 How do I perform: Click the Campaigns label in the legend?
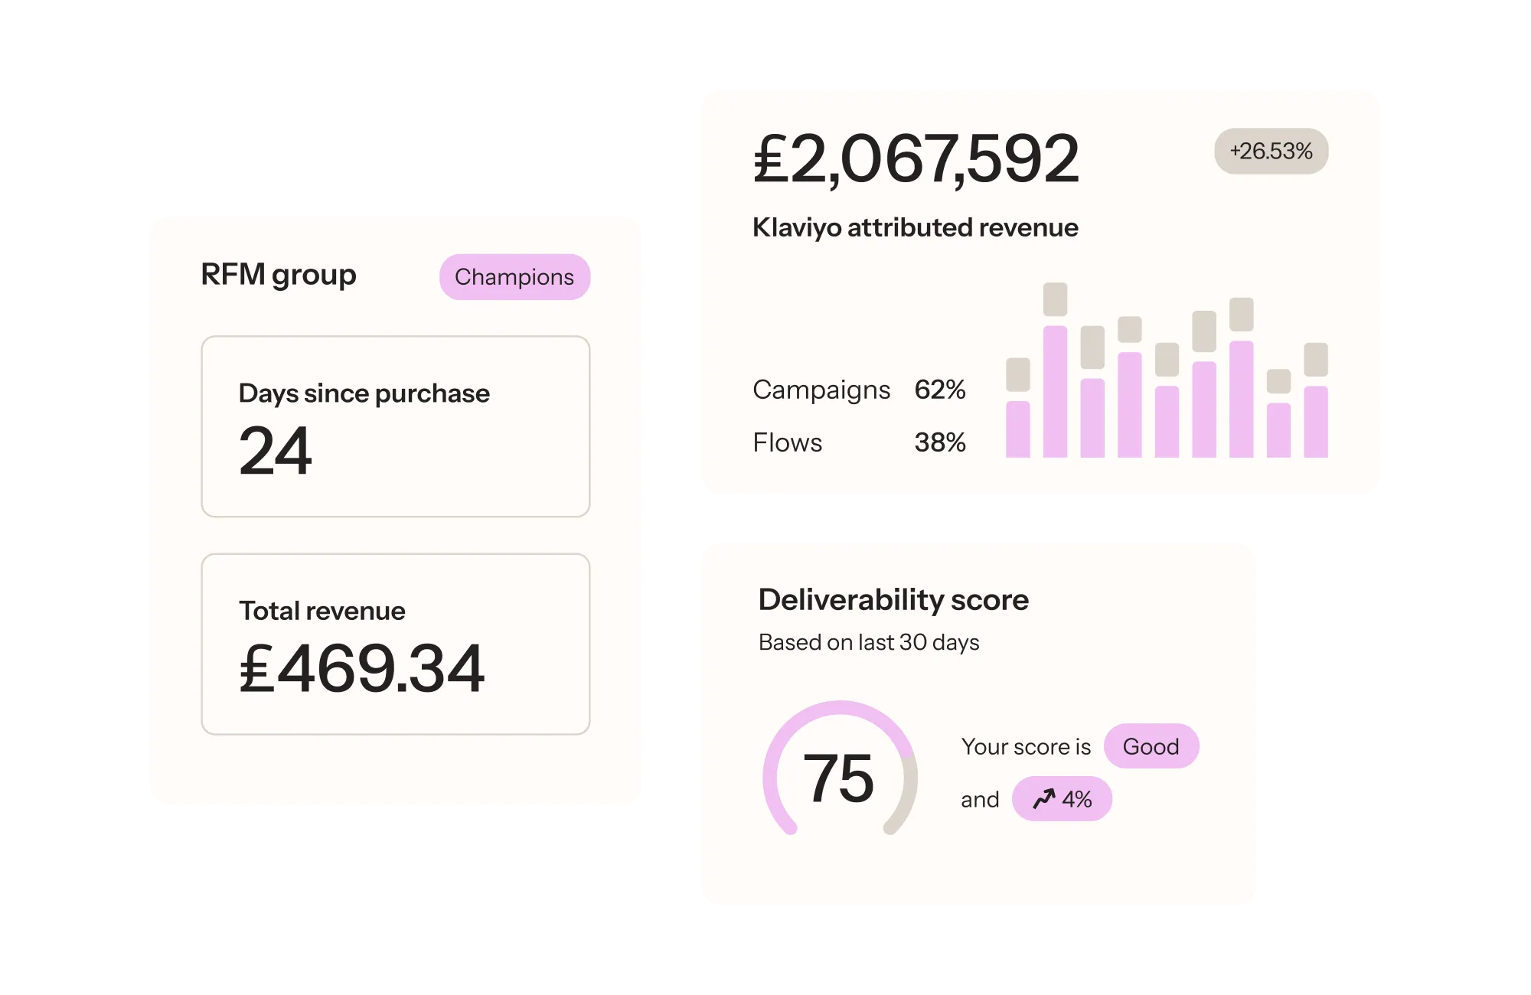click(x=821, y=390)
